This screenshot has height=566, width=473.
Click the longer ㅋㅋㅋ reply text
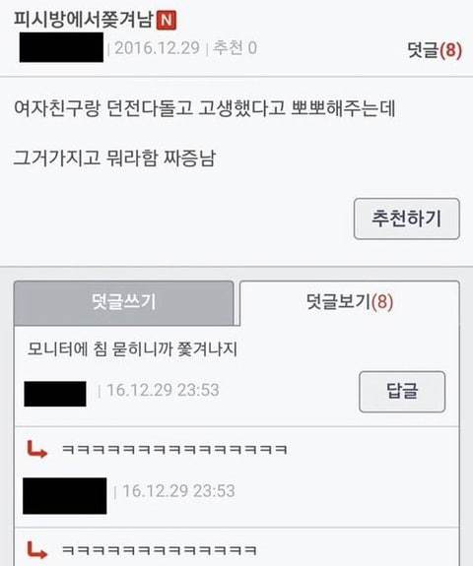point(174,450)
